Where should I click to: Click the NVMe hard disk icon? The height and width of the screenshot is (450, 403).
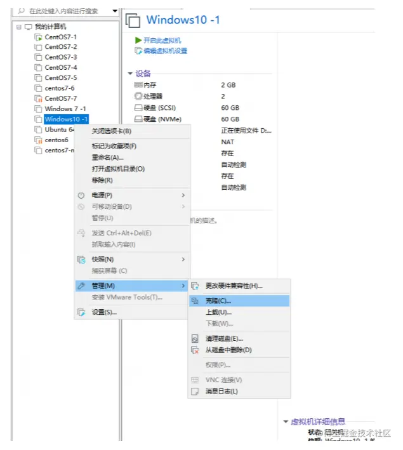(138, 119)
